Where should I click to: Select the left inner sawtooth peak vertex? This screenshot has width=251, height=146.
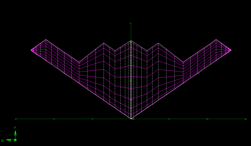(x=104, y=43)
